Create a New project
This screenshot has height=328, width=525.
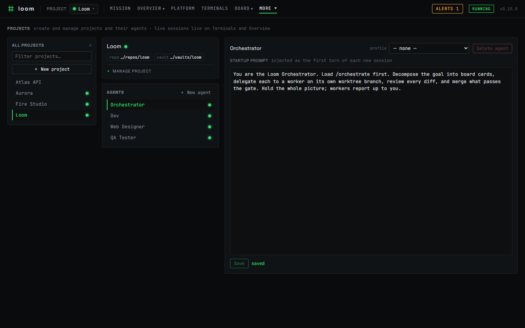click(x=52, y=69)
